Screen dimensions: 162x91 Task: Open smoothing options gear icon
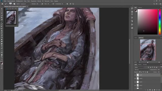(x=67, y=4)
